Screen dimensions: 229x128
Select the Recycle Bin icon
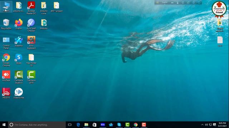[x=6, y=24]
